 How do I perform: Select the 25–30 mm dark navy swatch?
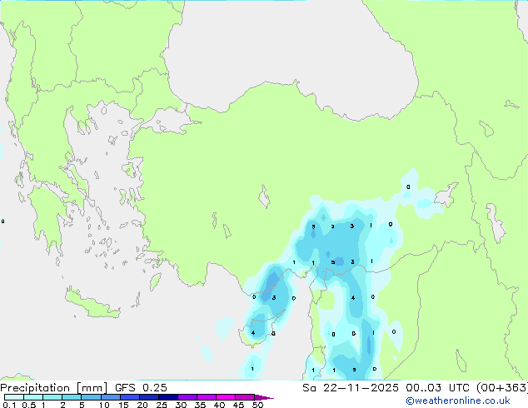167,397
